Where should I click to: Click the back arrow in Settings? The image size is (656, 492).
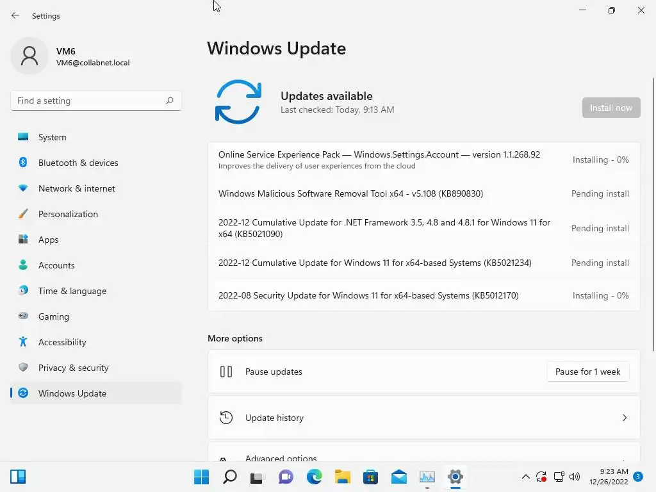click(15, 15)
